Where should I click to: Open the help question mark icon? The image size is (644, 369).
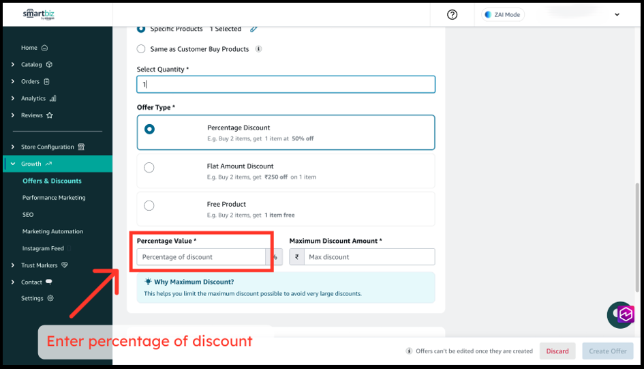coord(452,15)
